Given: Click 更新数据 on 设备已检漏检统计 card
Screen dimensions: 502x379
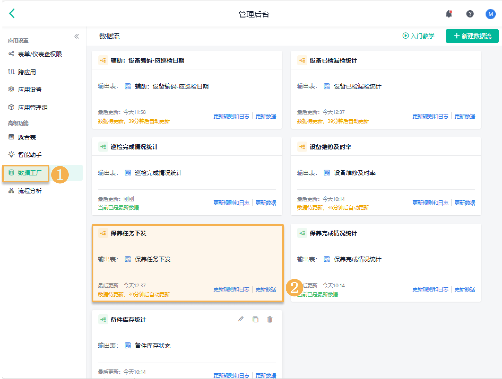Looking at the screenshot, I should 465,116.
